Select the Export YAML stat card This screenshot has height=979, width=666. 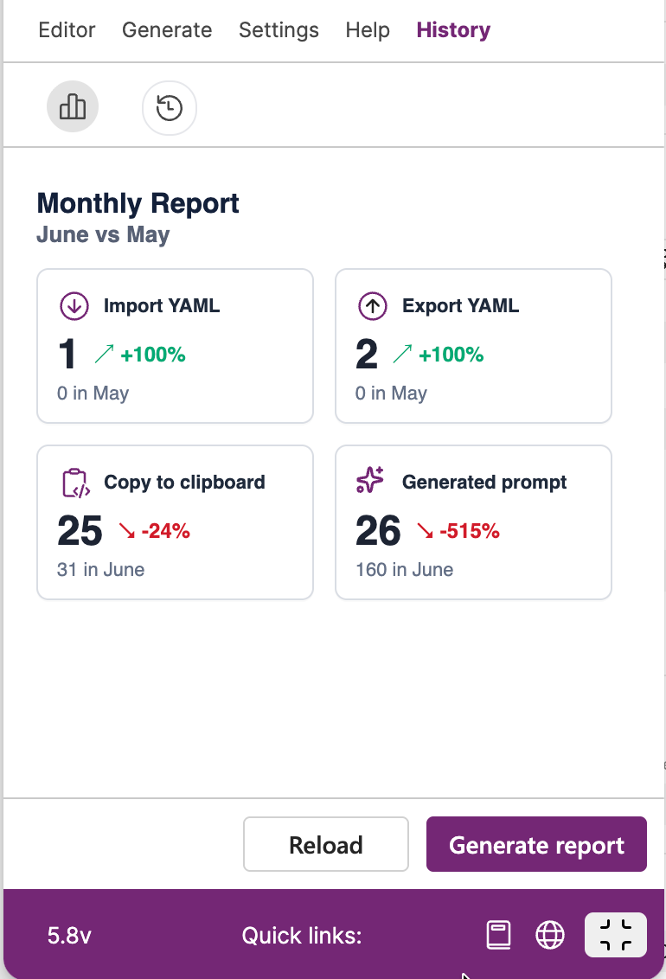pos(473,346)
